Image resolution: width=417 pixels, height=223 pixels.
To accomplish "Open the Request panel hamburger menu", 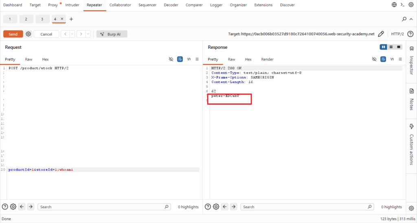I will pyautogui.click(x=197, y=59).
